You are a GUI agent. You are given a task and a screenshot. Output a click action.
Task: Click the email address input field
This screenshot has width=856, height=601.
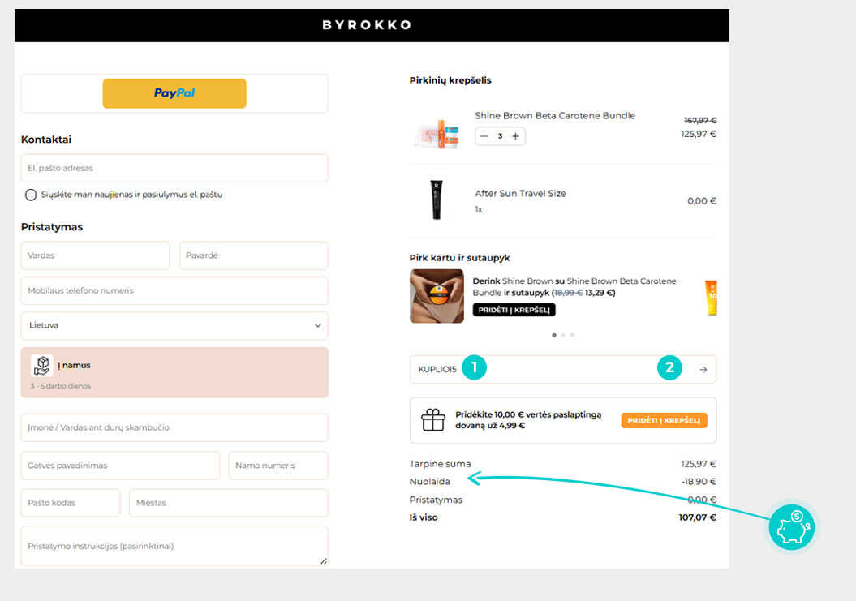coord(174,168)
